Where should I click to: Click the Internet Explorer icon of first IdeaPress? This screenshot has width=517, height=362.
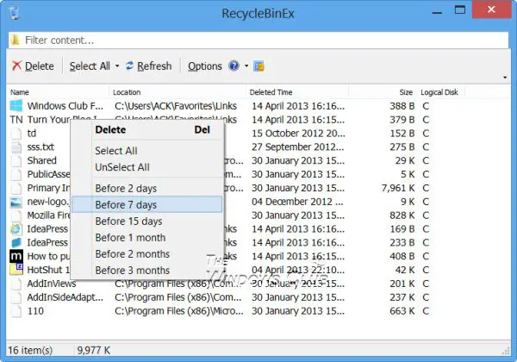tap(16, 228)
